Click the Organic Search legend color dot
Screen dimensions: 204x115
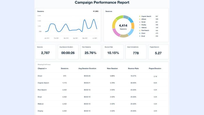140,16
